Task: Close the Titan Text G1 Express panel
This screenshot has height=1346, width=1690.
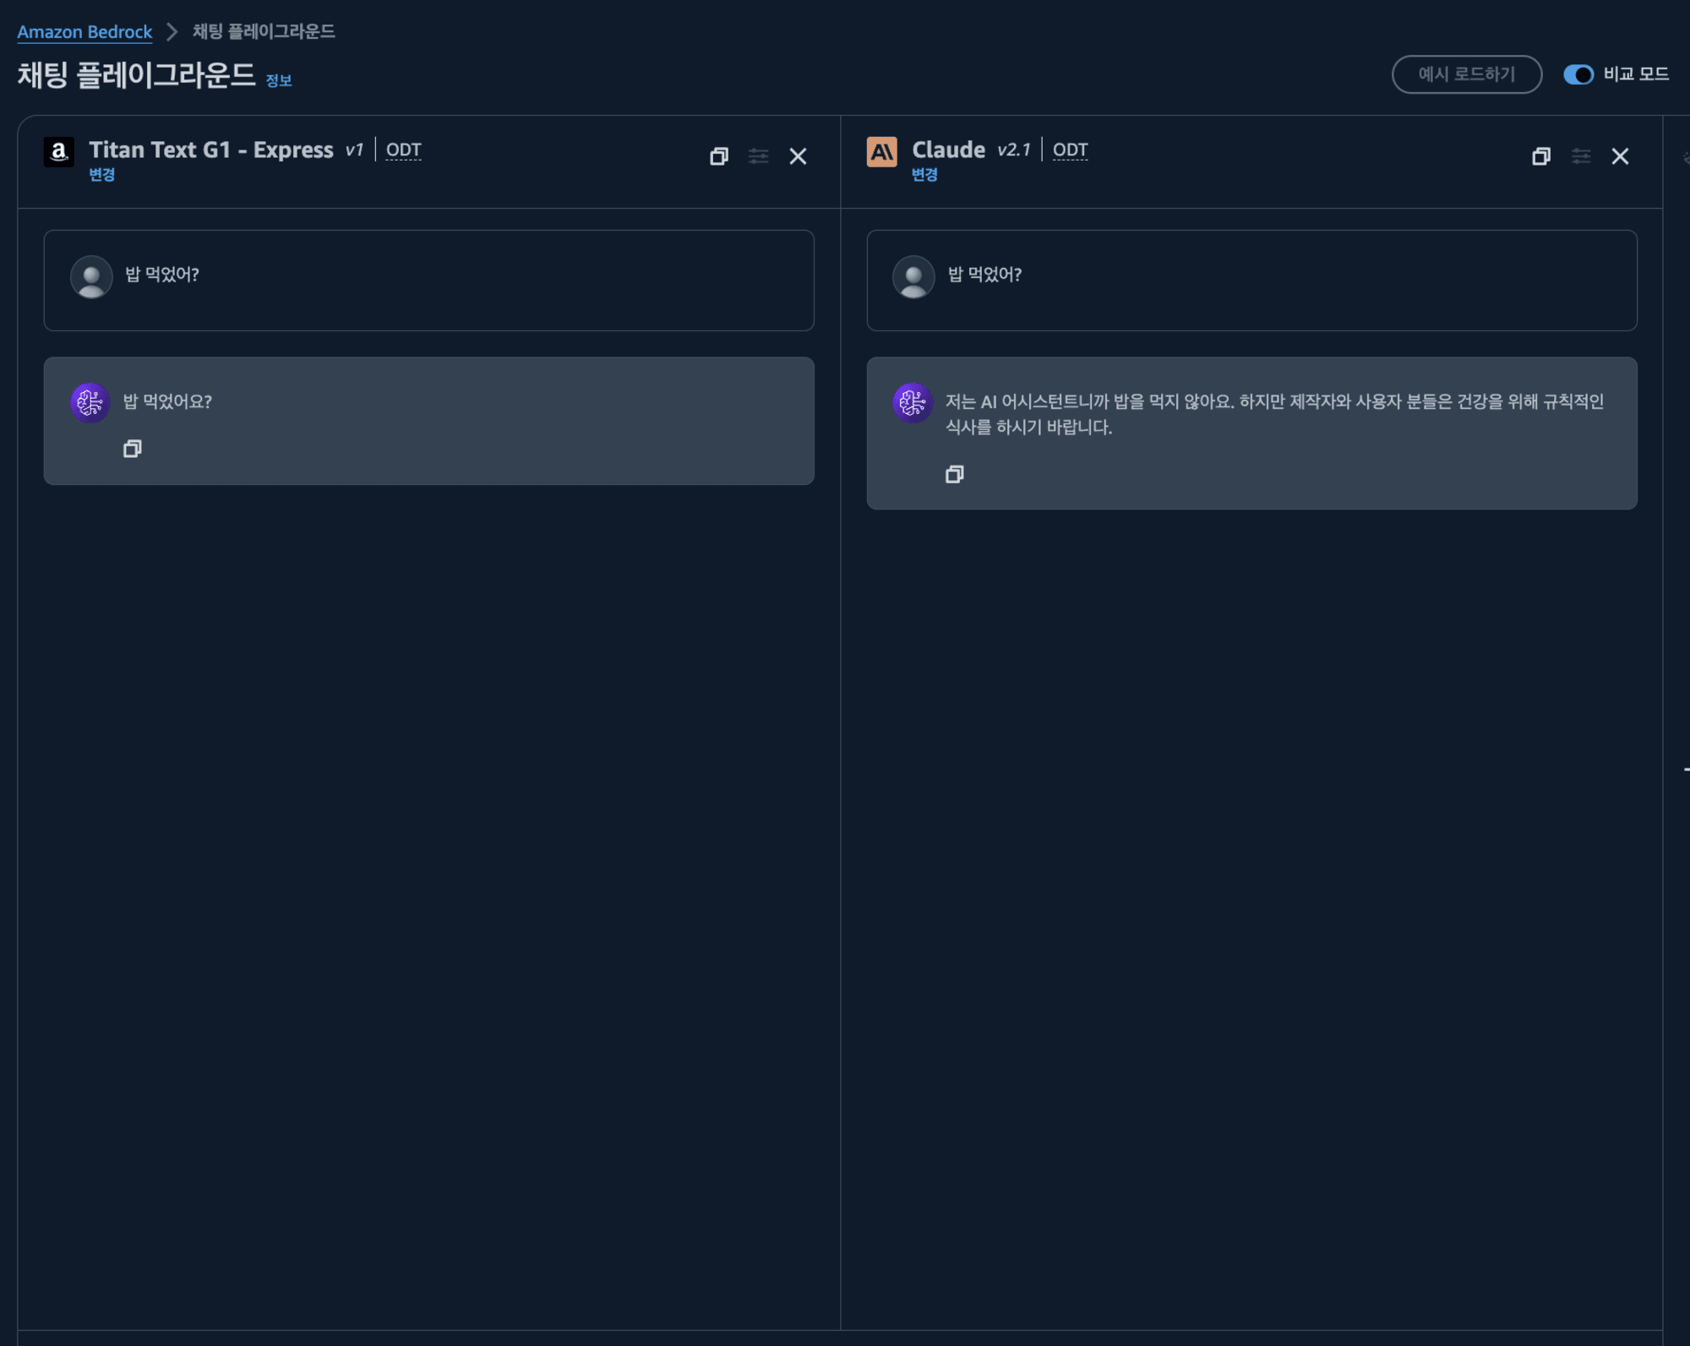Action: pyautogui.click(x=798, y=156)
